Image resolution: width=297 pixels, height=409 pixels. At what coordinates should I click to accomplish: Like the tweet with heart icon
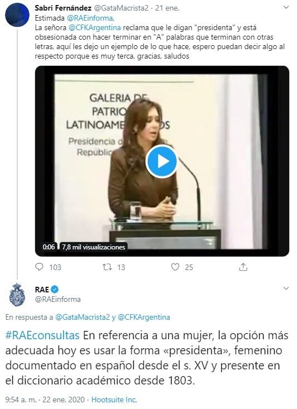click(175, 267)
